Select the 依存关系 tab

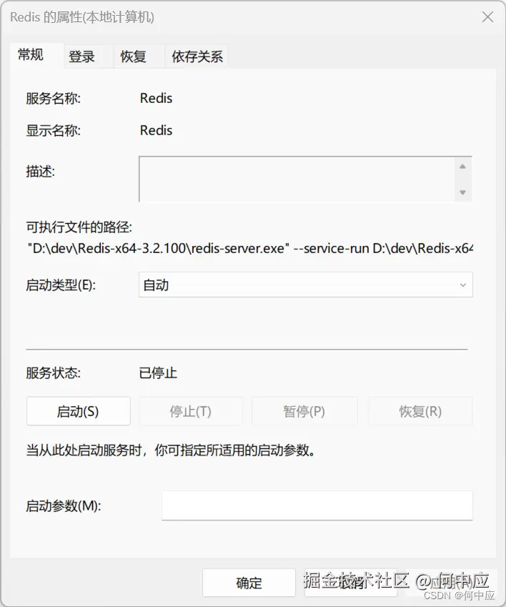click(x=197, y=56)
